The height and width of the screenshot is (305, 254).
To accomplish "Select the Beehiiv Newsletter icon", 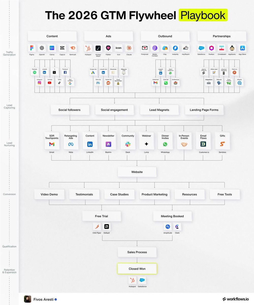I will coord(108,144).
